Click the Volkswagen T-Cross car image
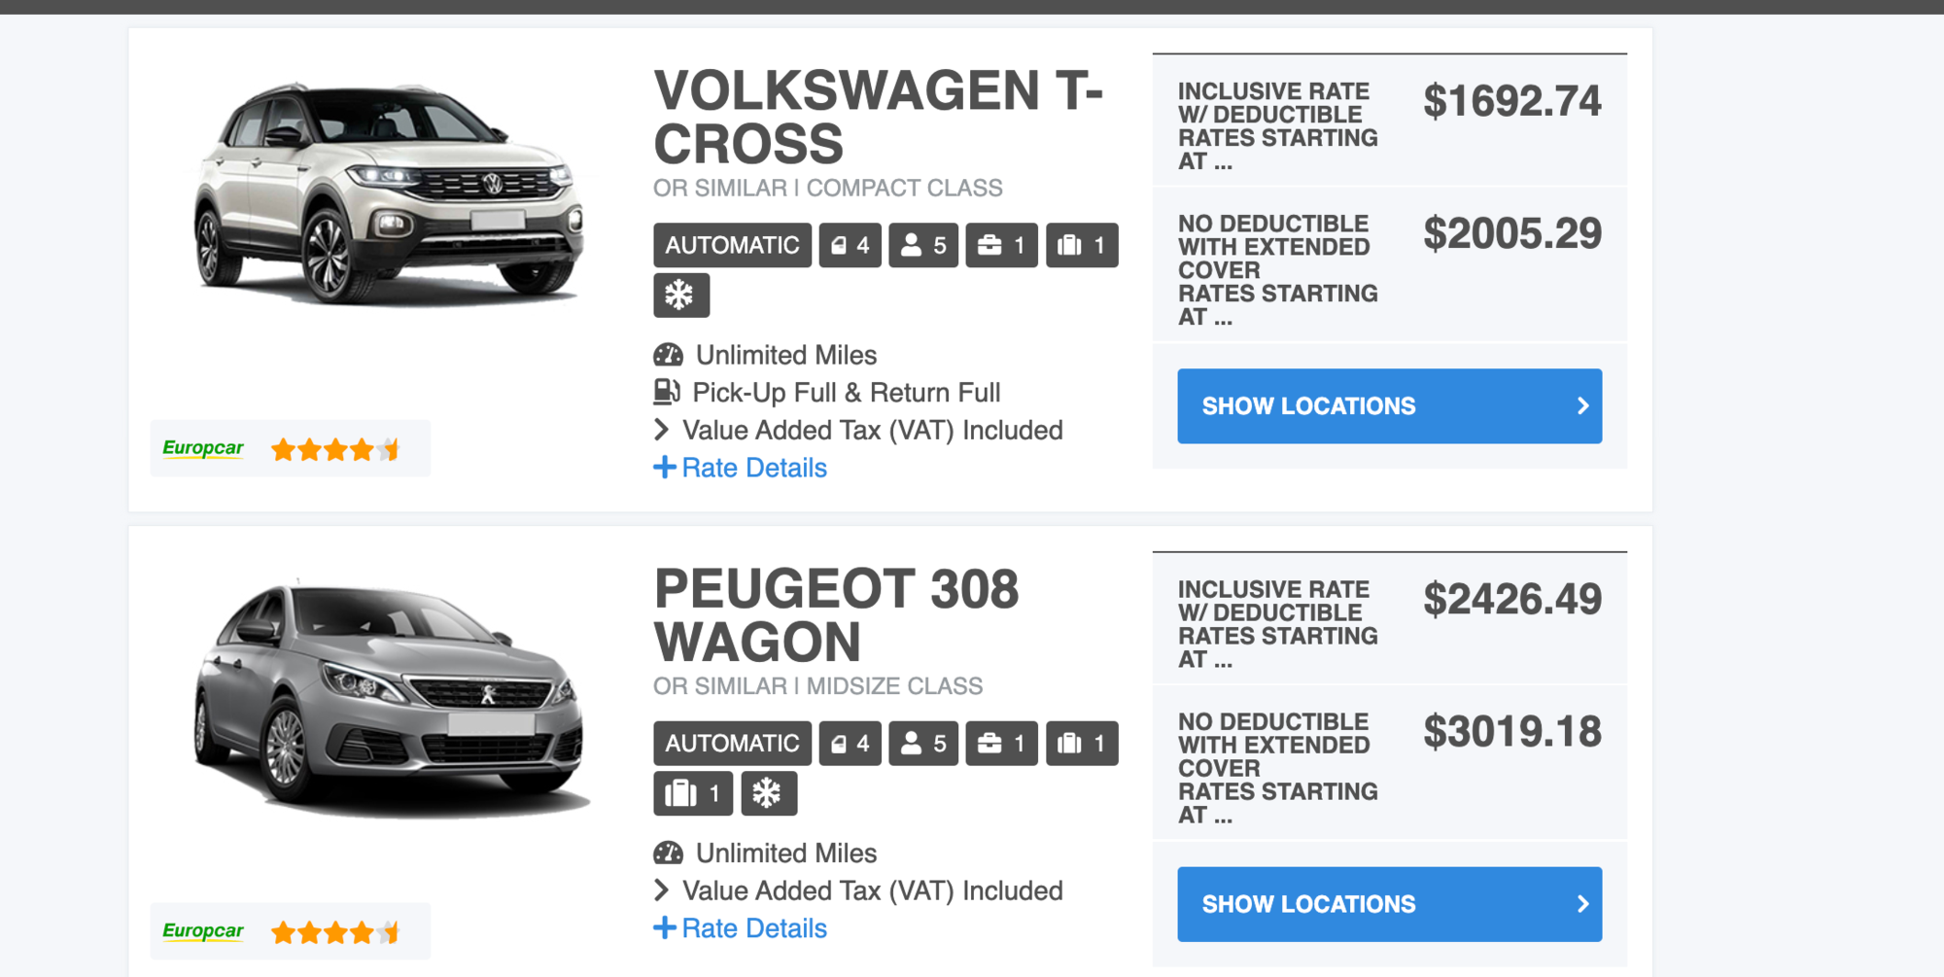This screenshot has width=1944, height=977. (389, 194)
